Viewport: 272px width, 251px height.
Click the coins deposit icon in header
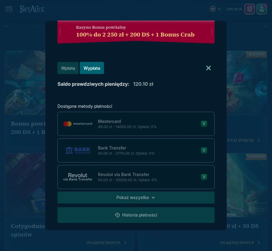(x=249, y=9)
